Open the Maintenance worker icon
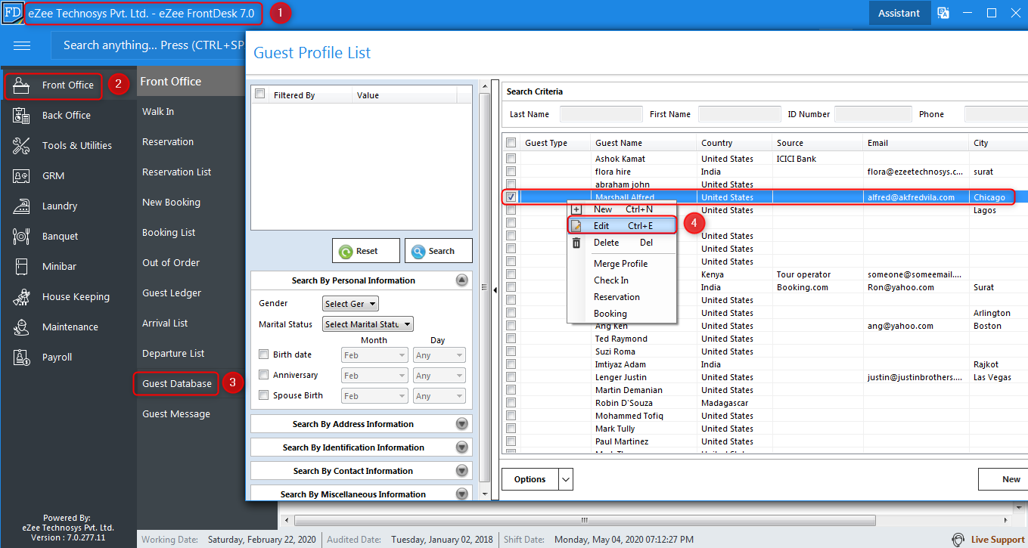This screenshot has width=1028, height=548. pyautogui.click(x=21, y=327)
